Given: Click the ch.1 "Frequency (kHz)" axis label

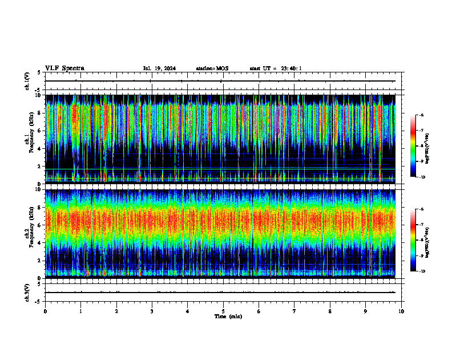Looking at the screenshot, I should [x=31, y=133].
